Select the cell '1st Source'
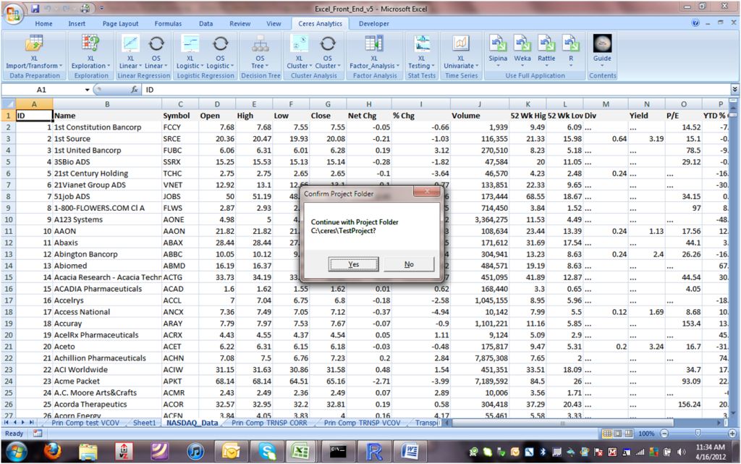Image resolution: width=741 pixels, height=464 pixels. click(x=107, y=139)
